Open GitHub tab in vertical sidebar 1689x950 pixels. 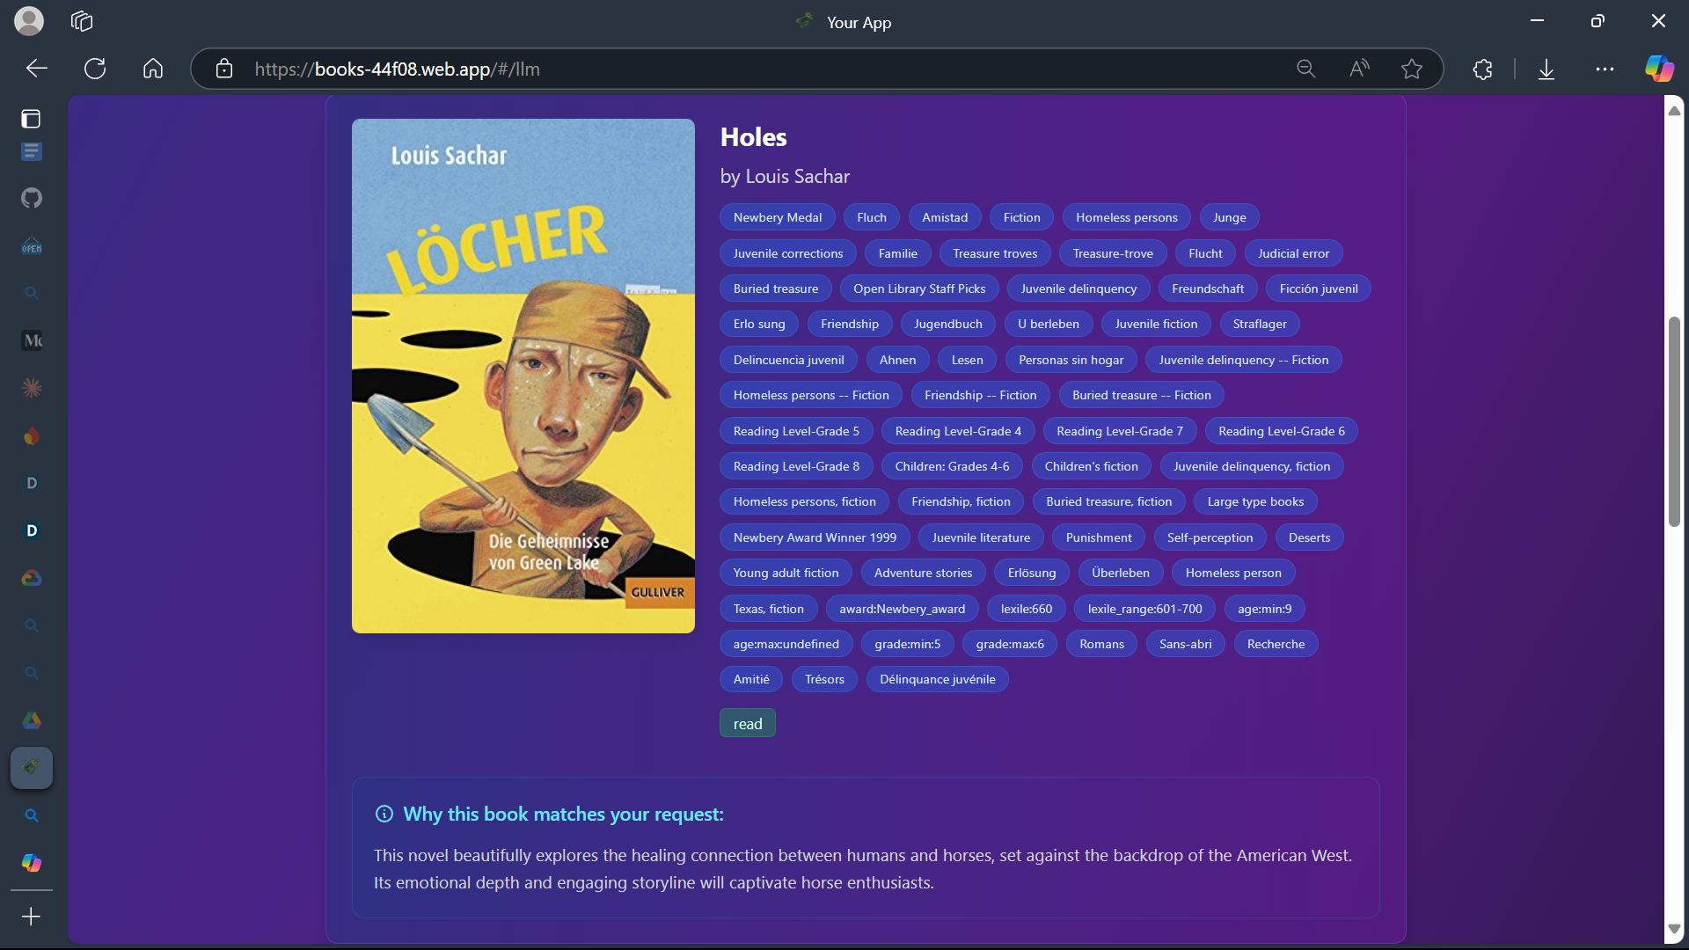pyautogui.click(x=32, y=198)
